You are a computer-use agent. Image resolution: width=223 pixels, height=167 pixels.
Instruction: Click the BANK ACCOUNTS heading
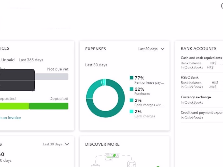coord(198,49)
